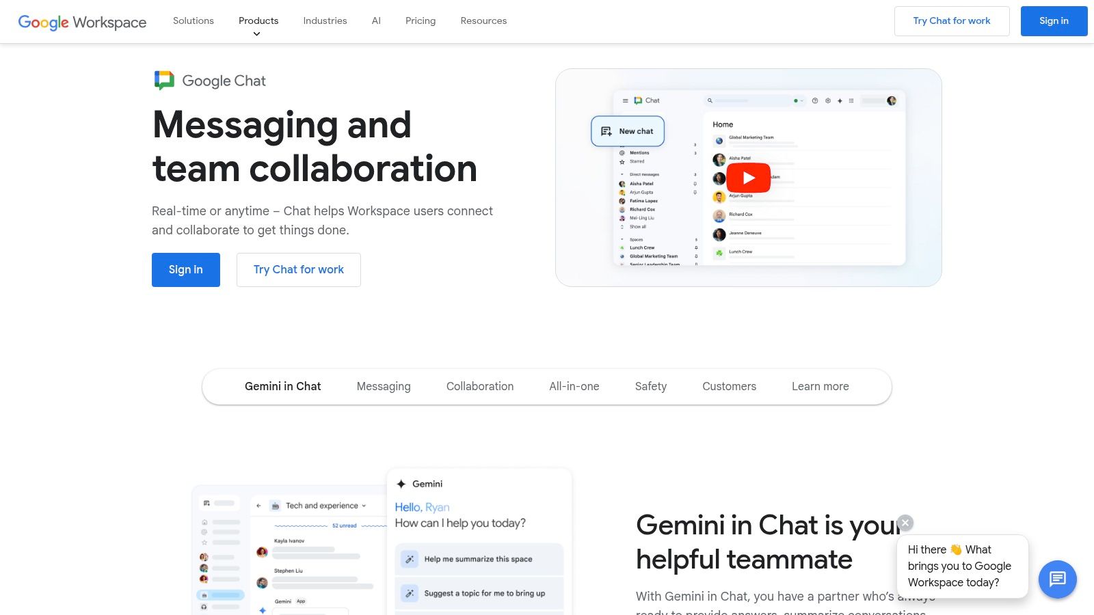
Task: Open the chat support bubble at bottom right
Action: click(1057, 579)
